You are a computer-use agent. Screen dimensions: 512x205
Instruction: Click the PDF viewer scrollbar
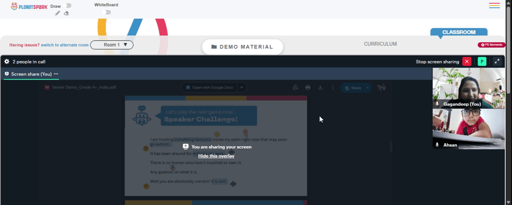pos(391,146)
